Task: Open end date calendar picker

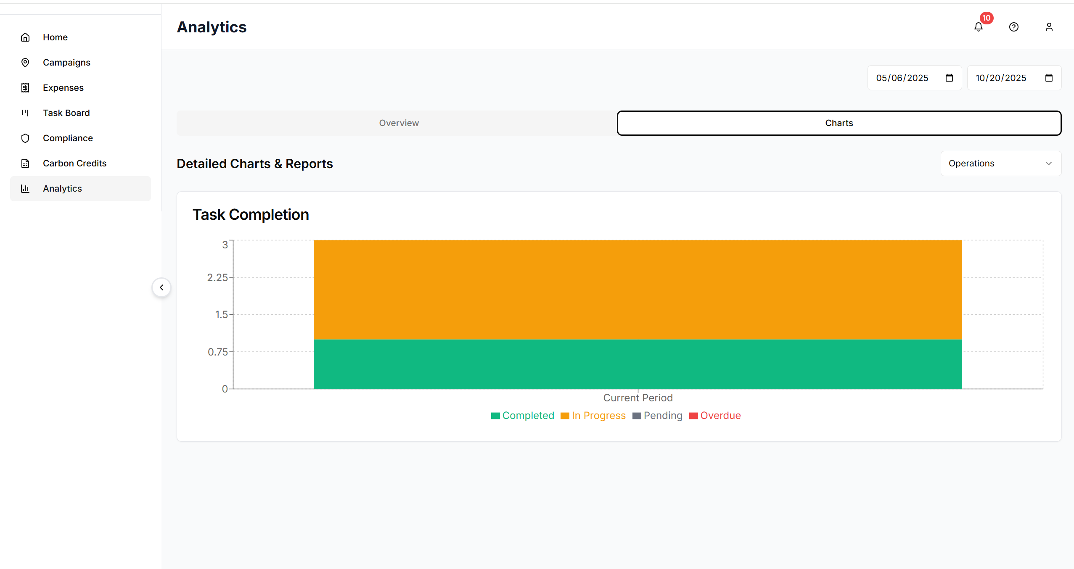Action: (1049, 78)
